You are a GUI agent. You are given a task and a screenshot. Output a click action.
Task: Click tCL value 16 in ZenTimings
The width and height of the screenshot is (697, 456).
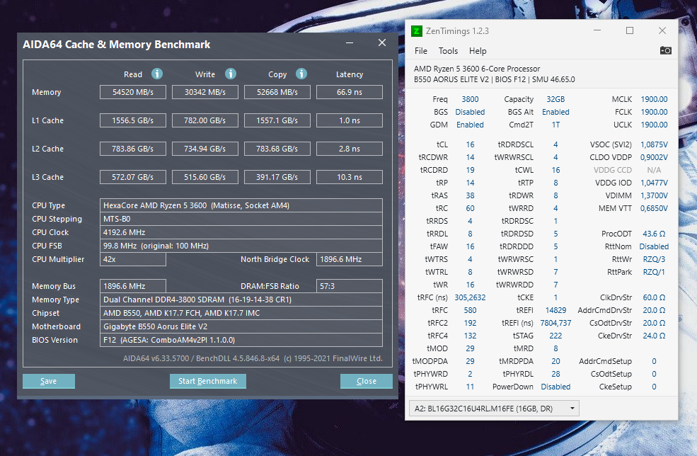pos(470,144)
